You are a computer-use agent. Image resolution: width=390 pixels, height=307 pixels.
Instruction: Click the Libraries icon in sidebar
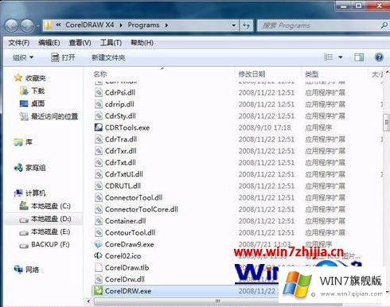point(18,142)
